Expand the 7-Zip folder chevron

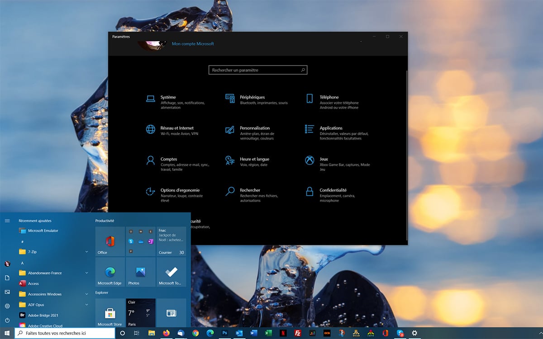coord(86,252)
